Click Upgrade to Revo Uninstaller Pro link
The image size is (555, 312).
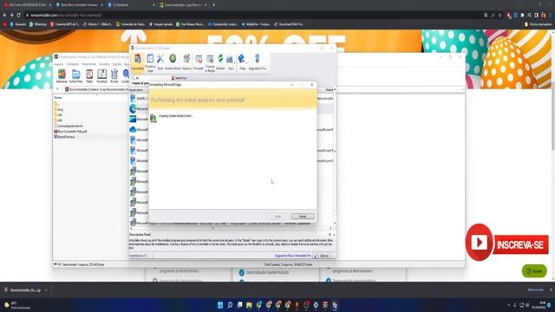(293, 256)
